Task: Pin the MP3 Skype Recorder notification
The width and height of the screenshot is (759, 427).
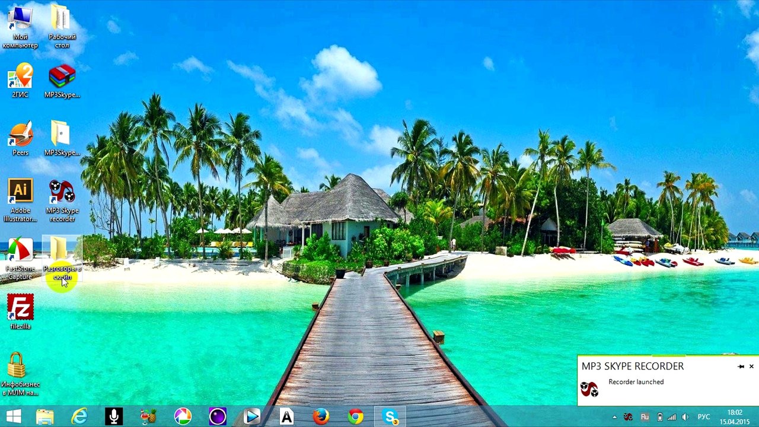Action: pos(741,367)
